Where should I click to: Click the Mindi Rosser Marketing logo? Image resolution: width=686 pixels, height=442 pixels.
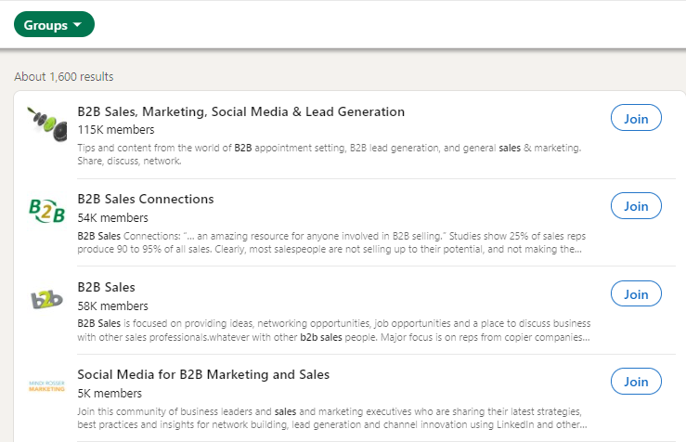pos(46,386)
